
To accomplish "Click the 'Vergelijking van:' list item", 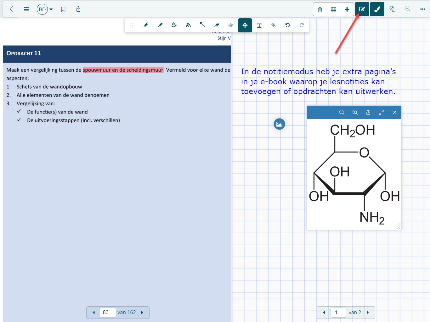I will (36, 103).
